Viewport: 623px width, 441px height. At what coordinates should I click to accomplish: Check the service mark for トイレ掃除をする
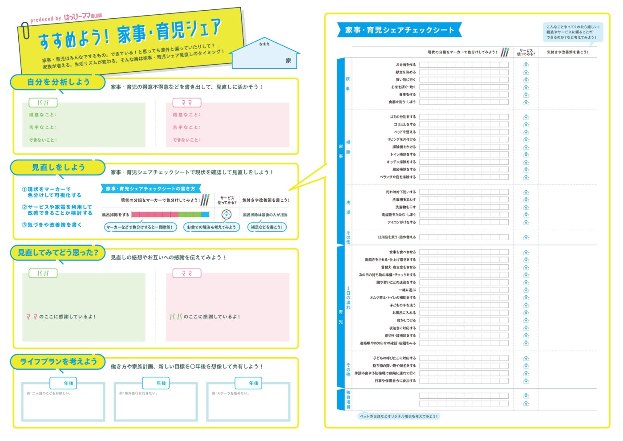[526, 155]
